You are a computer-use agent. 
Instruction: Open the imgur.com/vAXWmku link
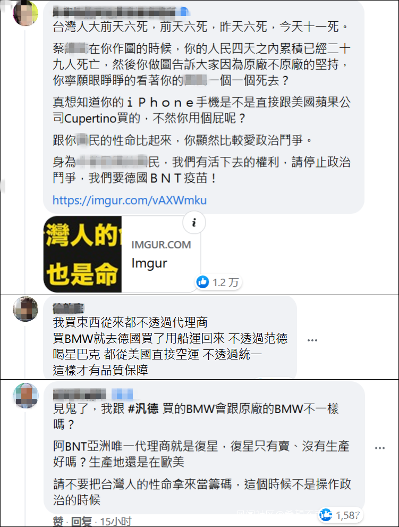click(x=130, y=200)
